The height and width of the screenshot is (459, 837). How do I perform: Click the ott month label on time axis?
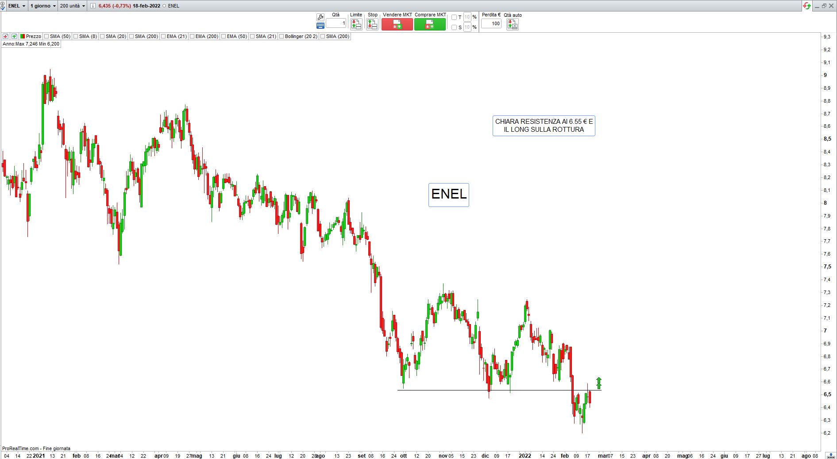pyautogui.click(x=403, y=455)
